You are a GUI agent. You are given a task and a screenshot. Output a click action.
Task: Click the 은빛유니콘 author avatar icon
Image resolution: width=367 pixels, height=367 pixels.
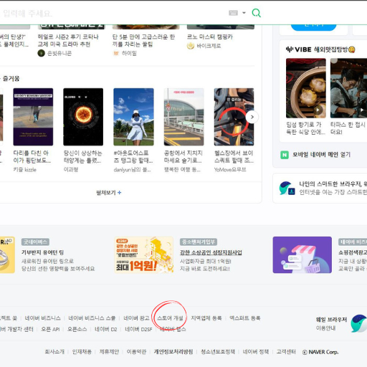click(41, 53)
